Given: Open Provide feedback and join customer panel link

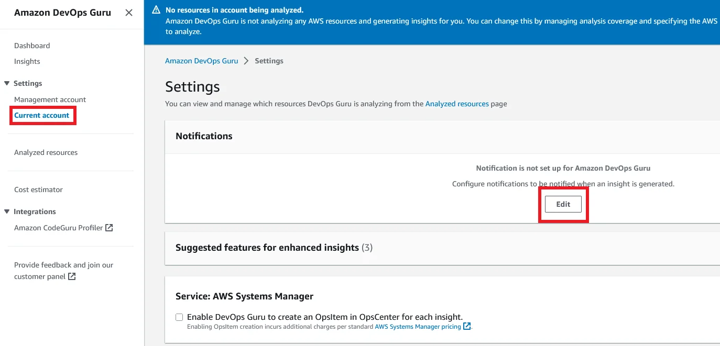Looking at the screenshot, I should pos(64,271).
